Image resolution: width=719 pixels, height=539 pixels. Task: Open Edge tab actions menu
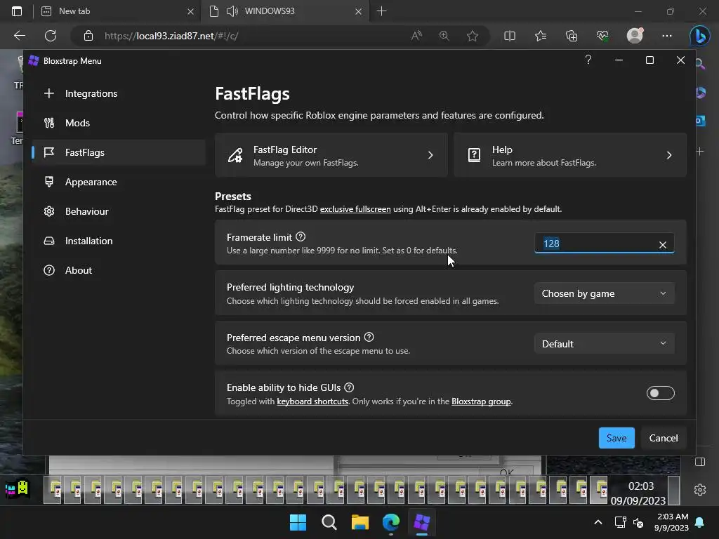[x=17, y=11]
